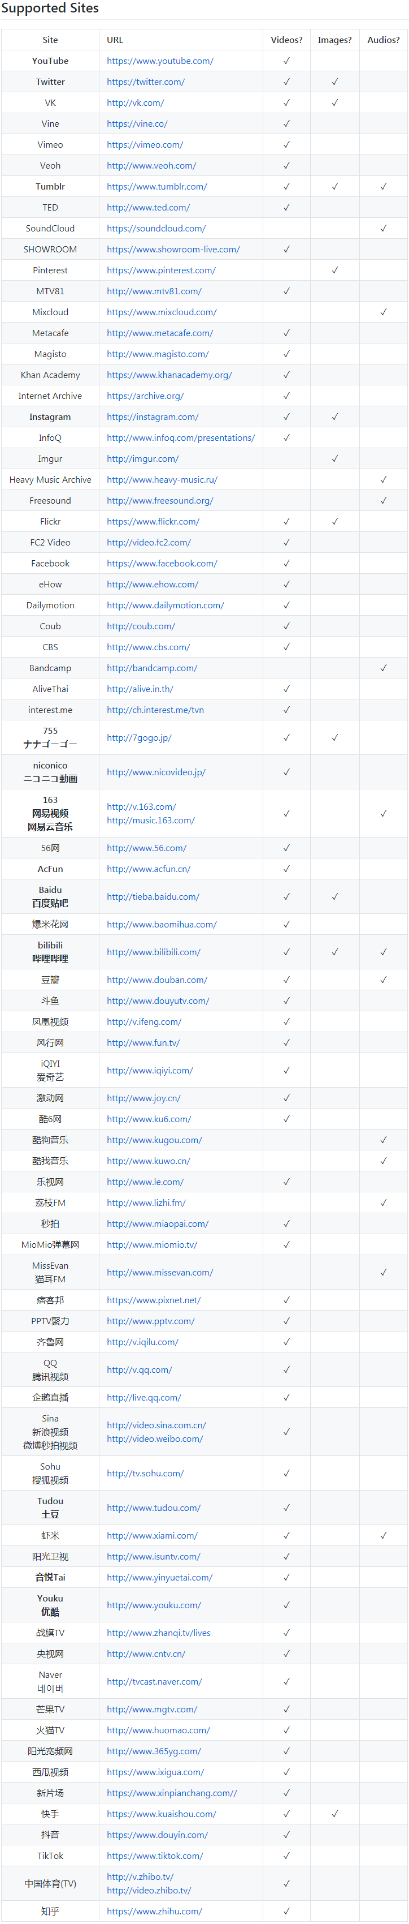The width and height of the screenshot is (409, 1924).
Task: Open the missevan.com link
Action: coord(159,1272)
